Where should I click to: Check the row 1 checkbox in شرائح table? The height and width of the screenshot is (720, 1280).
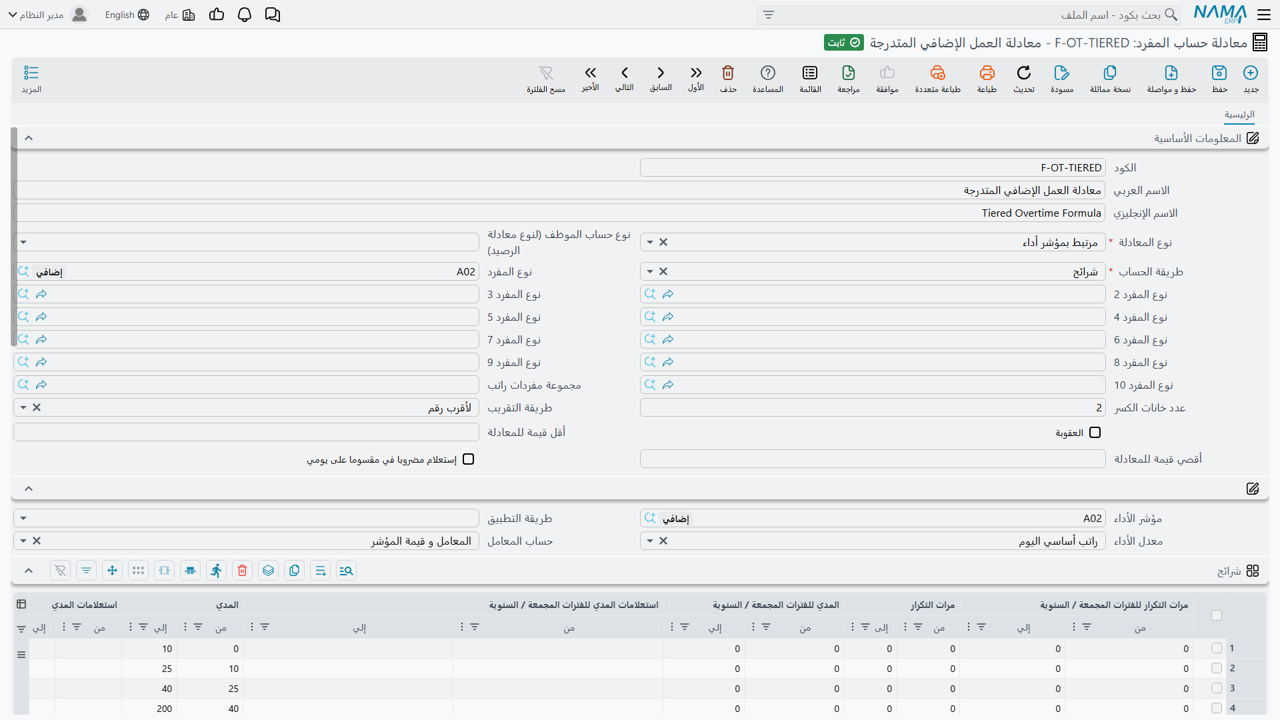tap(1217, 648)
